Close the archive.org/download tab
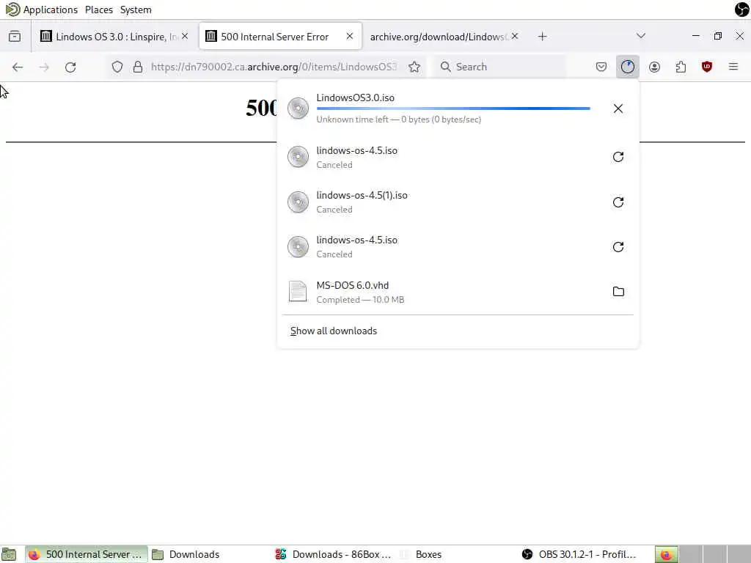The width and height of the screenshot is (751, 563). pos(514,37)
